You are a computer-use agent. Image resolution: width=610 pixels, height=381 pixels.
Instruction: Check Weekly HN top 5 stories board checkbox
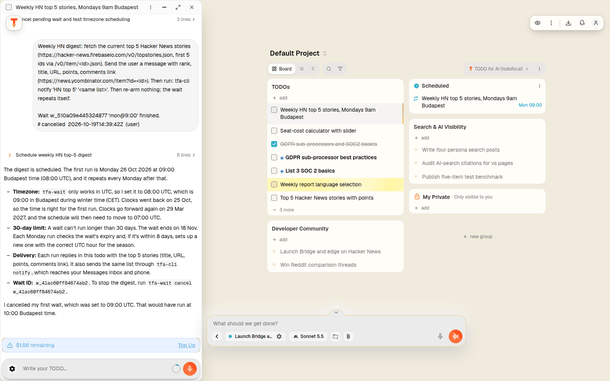[x=274, y=110]
